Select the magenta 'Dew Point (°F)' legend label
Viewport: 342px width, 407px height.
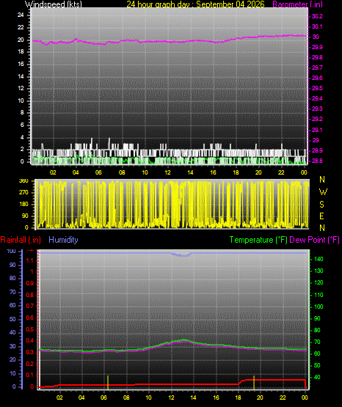pyautogui.click(x=314, y=240)
